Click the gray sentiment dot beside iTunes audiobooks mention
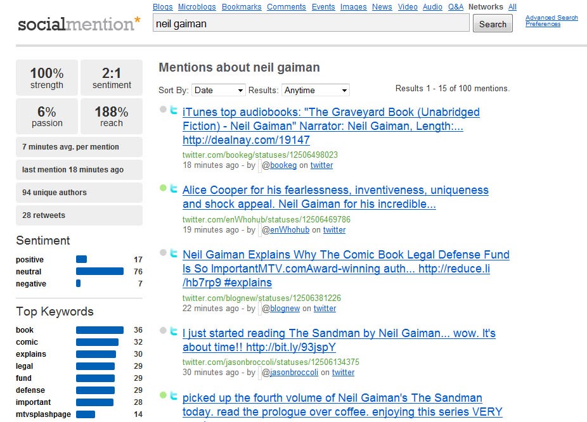Viewport: 587px width, 422px height. pyautogui.click(x=163, y=109)
